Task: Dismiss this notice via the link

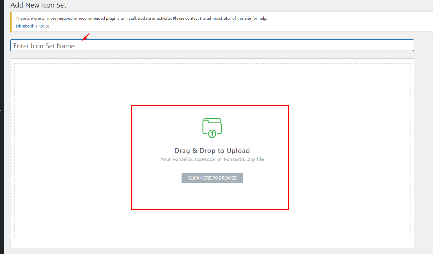Action: 32,26
